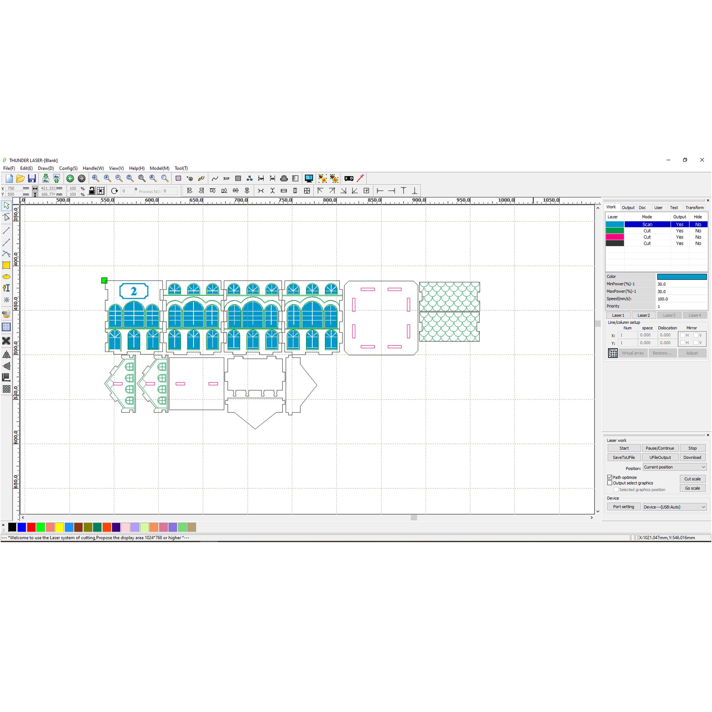712x712 pixels.
Task: Select the ellipse drawing tool
Action: 6,277
